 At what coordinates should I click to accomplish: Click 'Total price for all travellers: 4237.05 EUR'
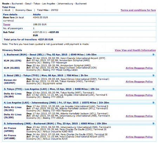28,40
